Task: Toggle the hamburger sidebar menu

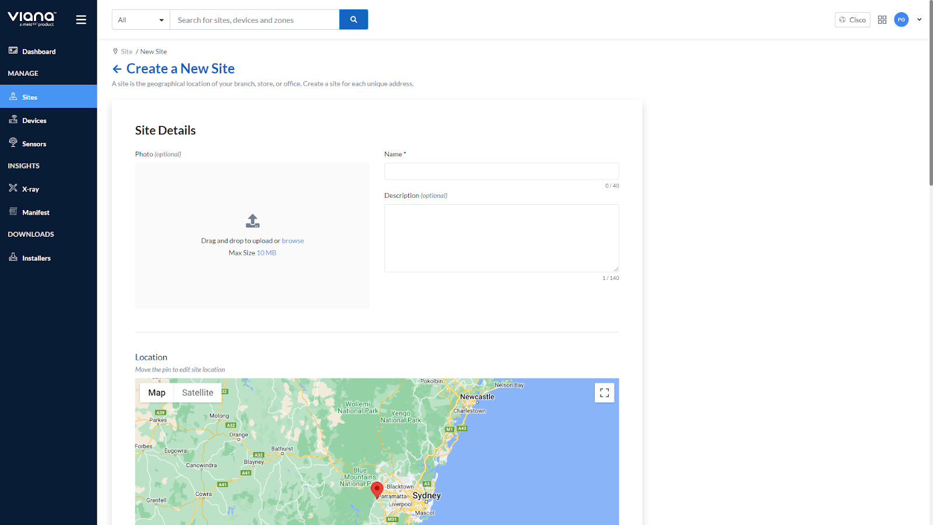Action: (x=81, y=20)
